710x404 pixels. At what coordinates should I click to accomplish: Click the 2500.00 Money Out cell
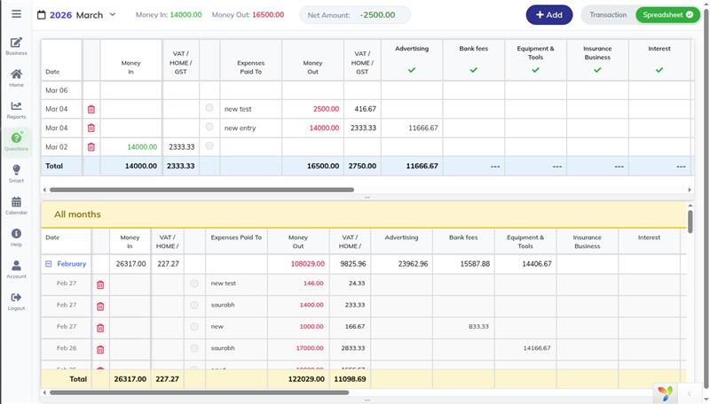(x=313, y=109)
